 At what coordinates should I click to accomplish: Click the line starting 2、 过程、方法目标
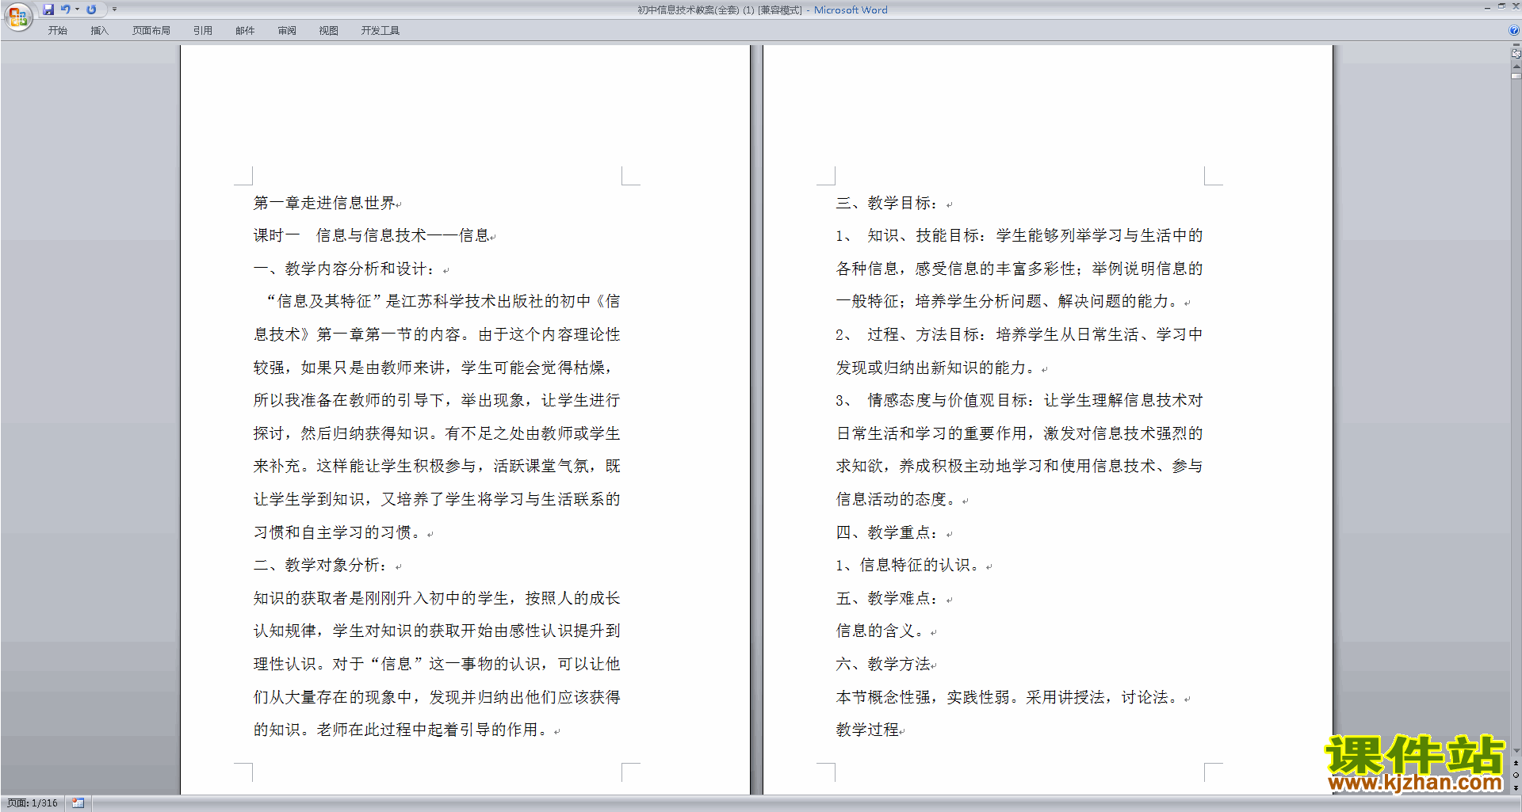tap(1019, 334)
